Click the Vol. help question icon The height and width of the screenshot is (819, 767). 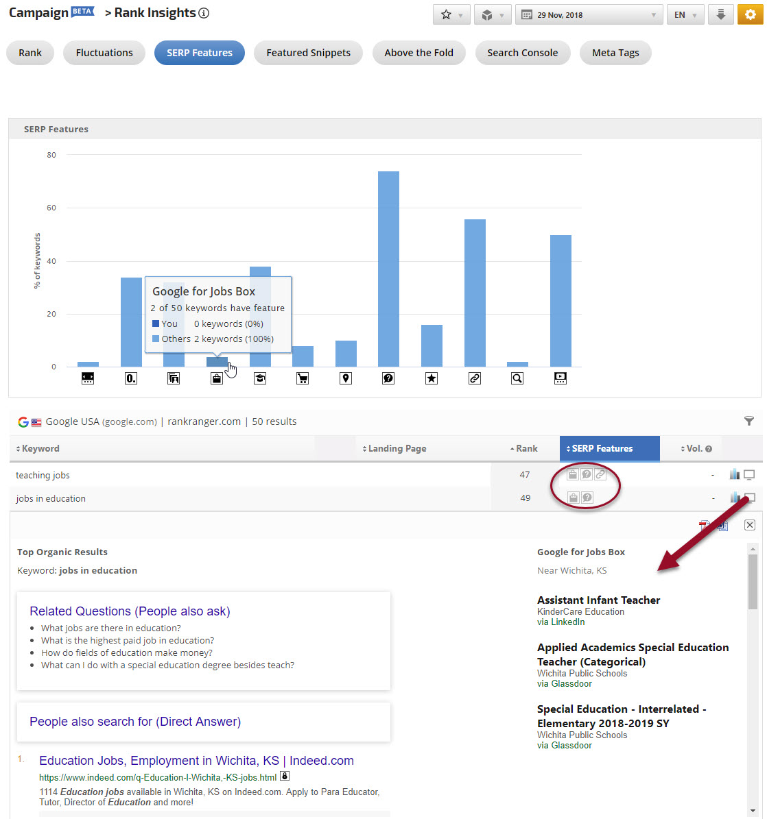709,449
